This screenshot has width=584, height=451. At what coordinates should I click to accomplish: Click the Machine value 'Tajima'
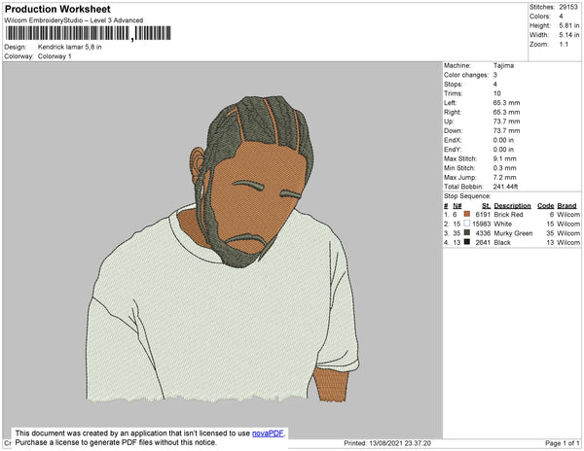click(x=503, y=65)
